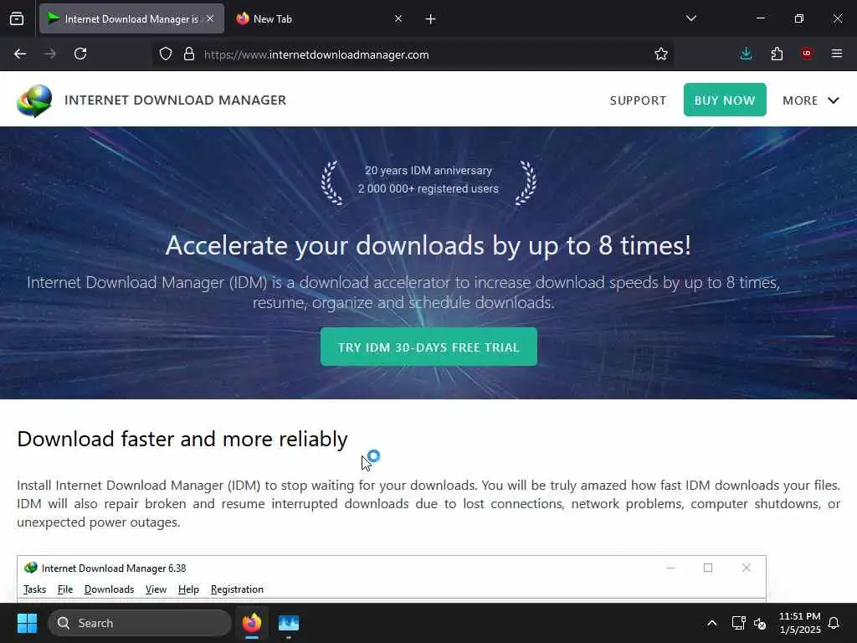Viewport: 857px width, 643px height.
Task: Click Accelerate your downloads headline
Action: point(428,245)
